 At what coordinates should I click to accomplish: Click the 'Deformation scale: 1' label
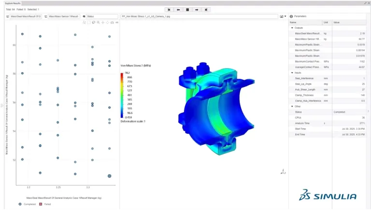click(133, 121)
